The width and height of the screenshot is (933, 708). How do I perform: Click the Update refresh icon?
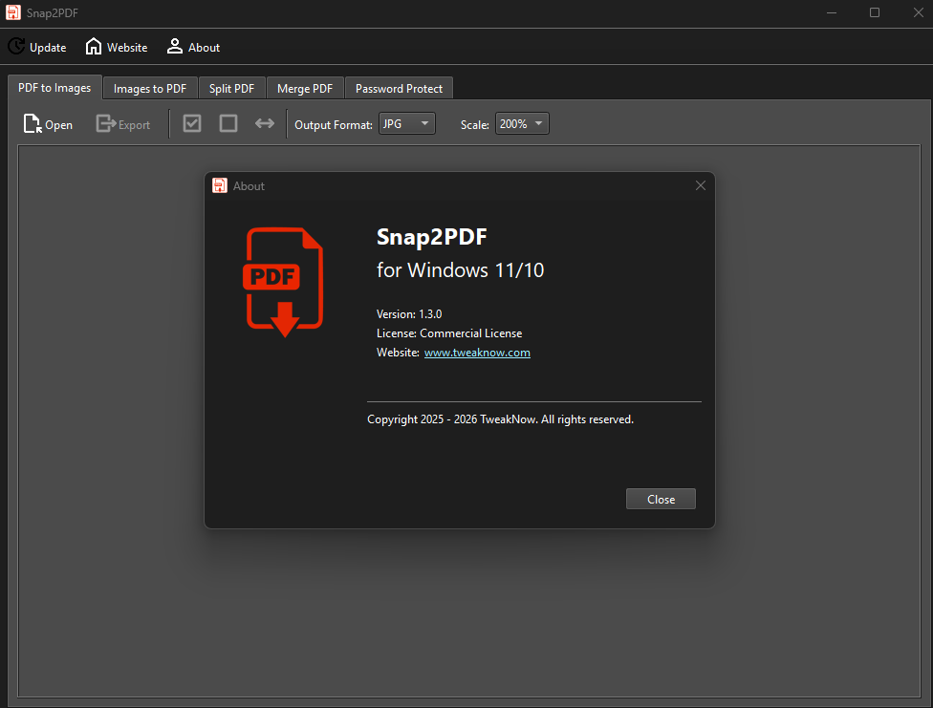[x=16, y=47]
